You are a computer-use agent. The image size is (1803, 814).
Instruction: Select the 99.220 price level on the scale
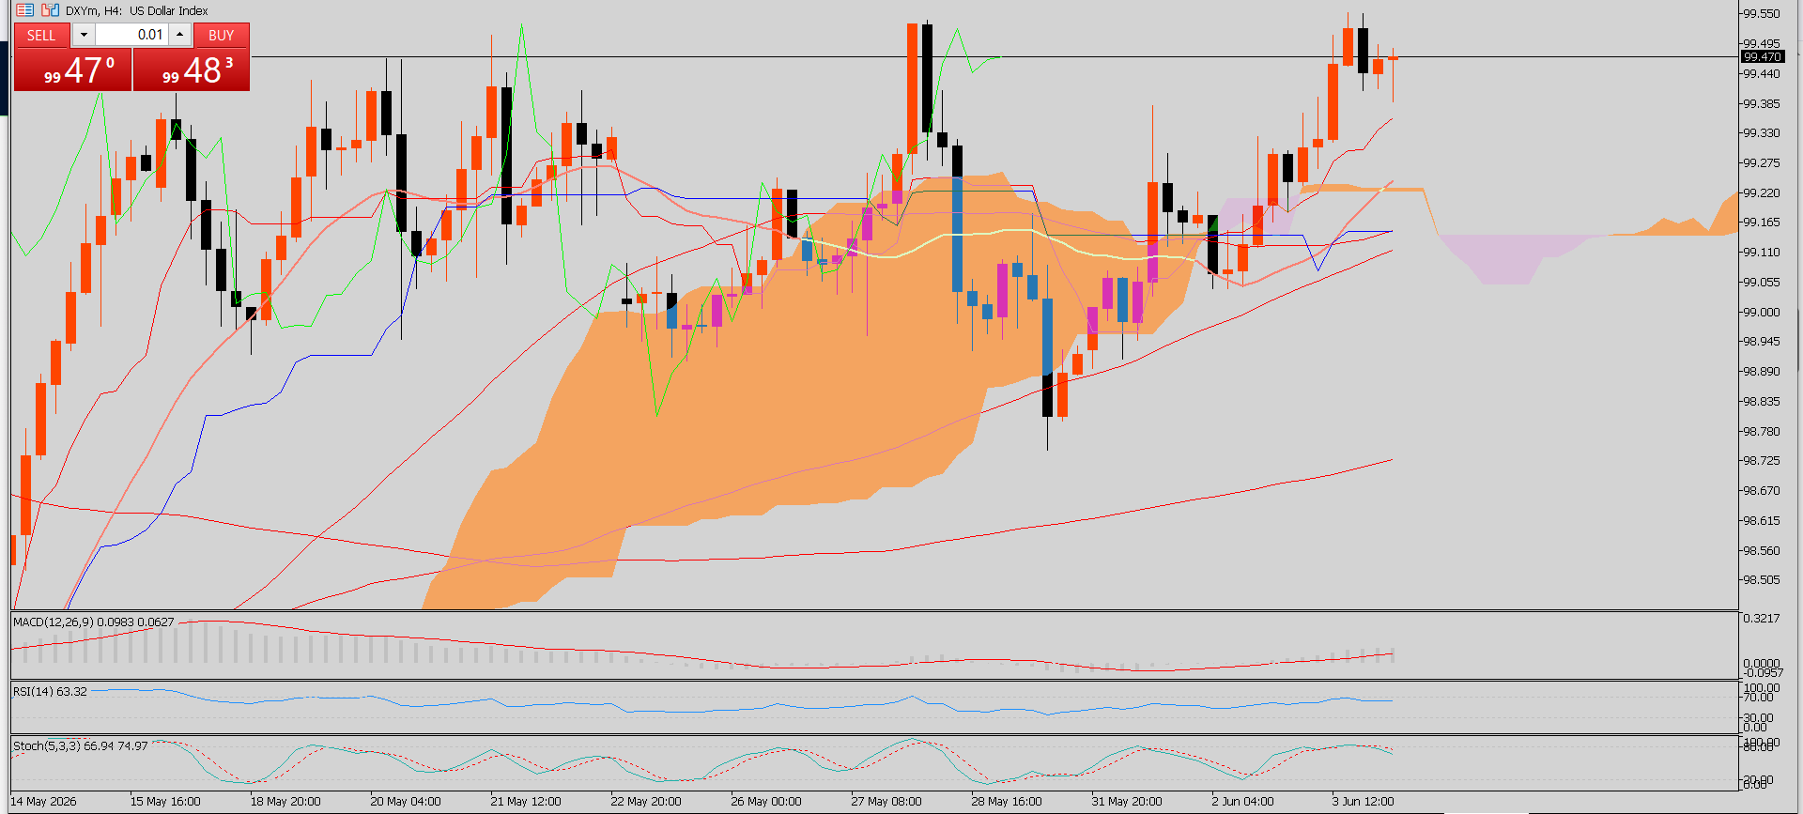[x=1761, y=192]
